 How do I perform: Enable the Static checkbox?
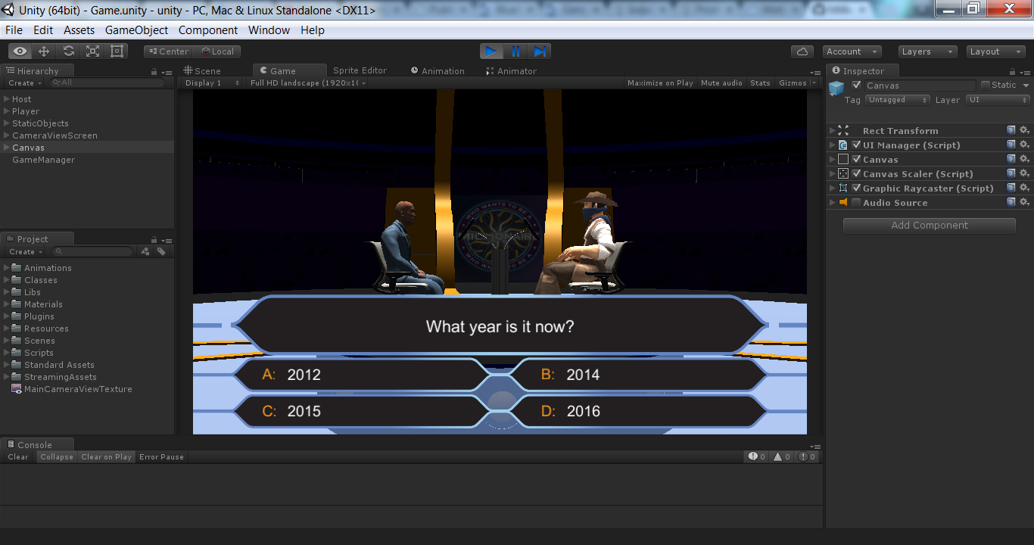click(x=986, y=85)
